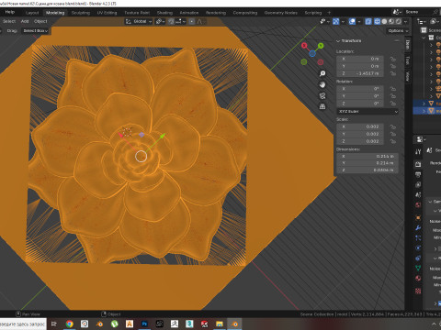
Task: Open the Texture checker tab icon
Action: coord(418,291)
